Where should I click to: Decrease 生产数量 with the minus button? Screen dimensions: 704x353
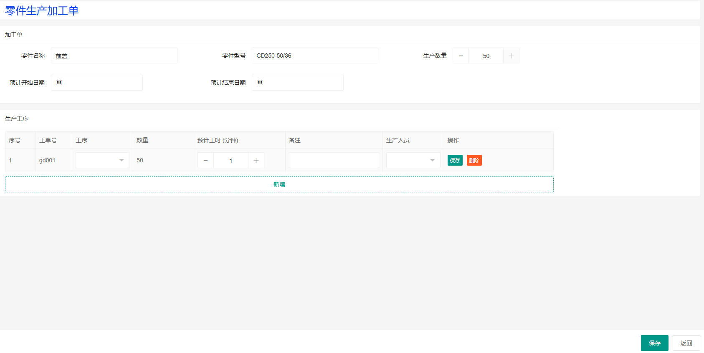461,56
